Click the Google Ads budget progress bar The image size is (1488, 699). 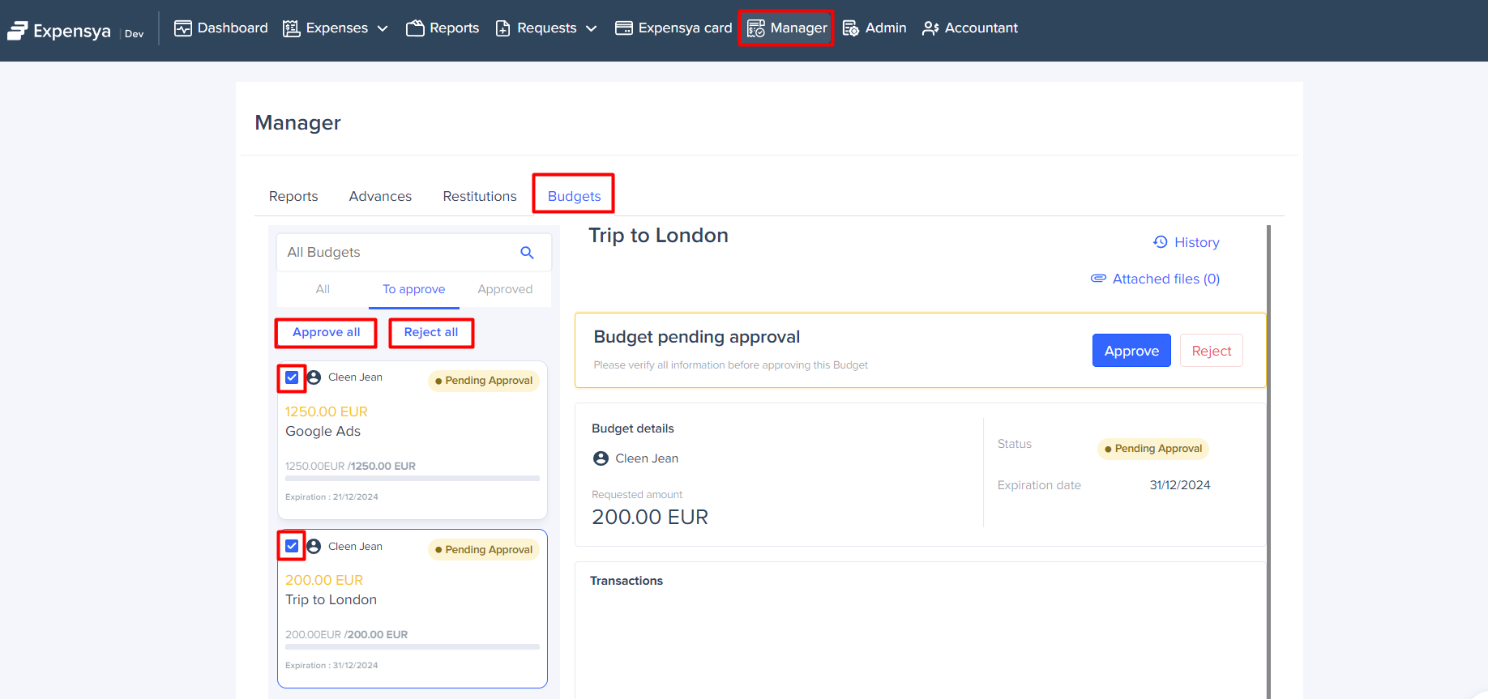click(412, 479)
